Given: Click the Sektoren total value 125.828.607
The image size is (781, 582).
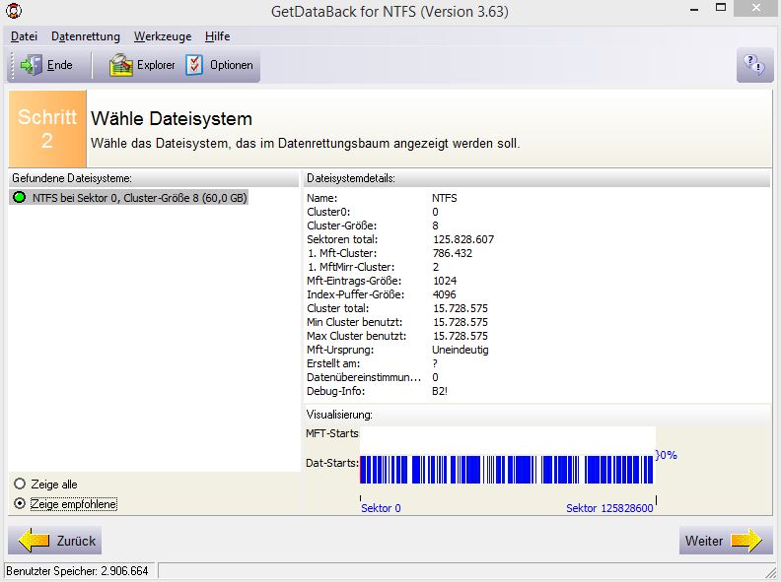Looking at the screenshot, I should coord(463,239).
